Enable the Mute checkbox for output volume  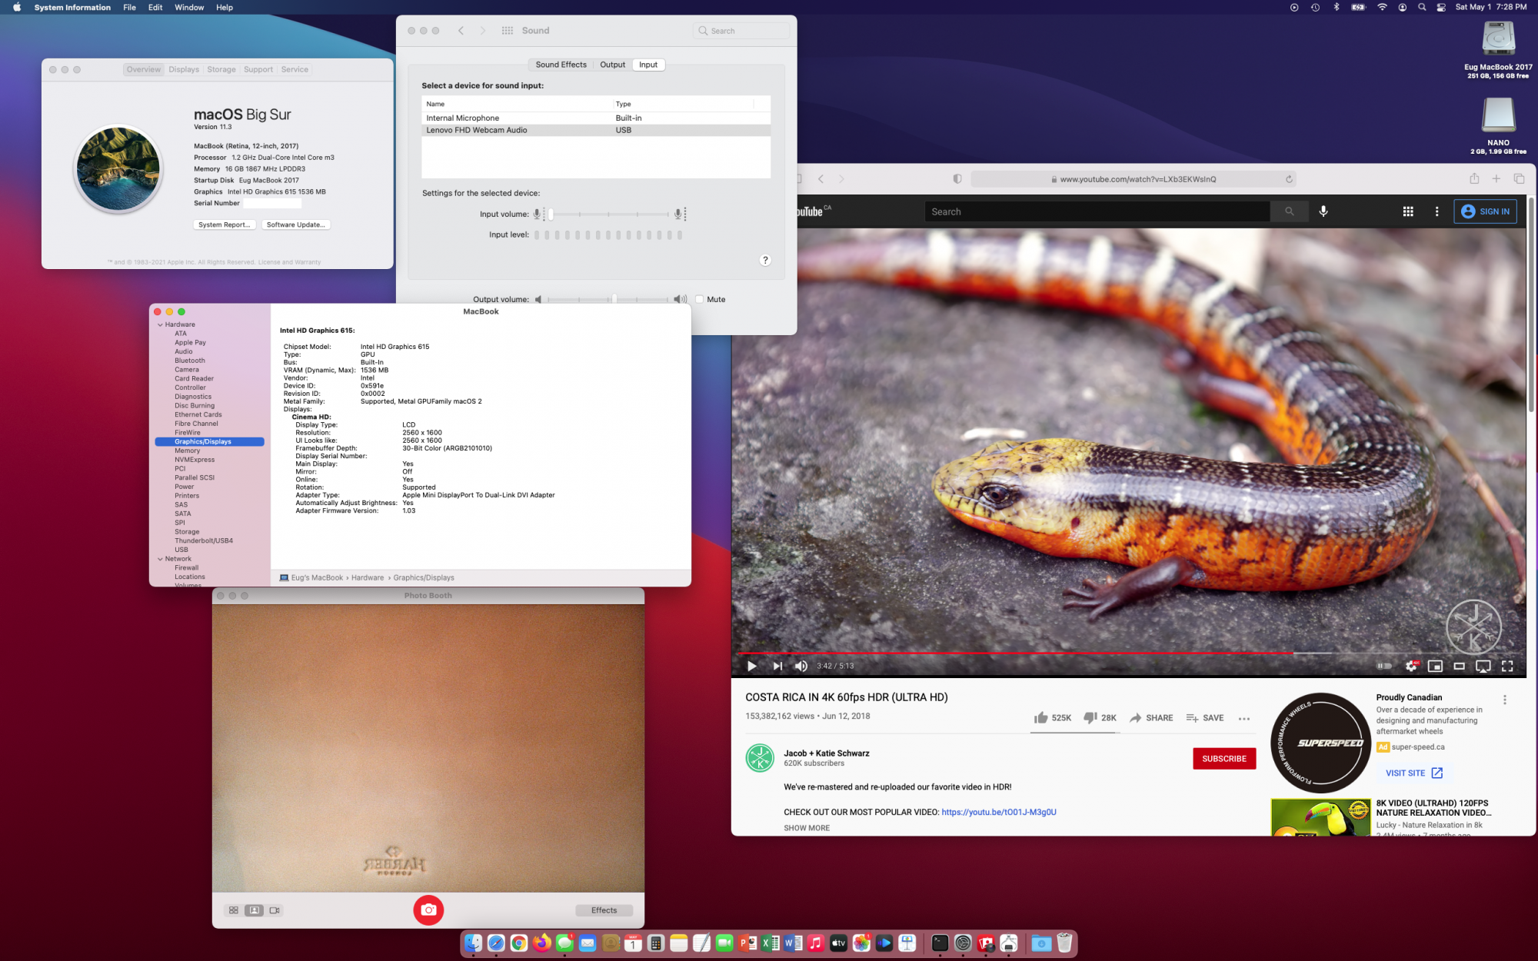click(x=699, y=299)
